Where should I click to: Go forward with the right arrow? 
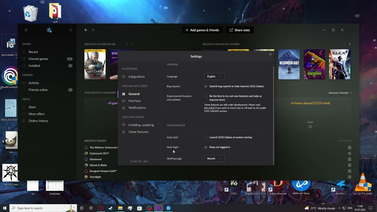pyautogui.click(x=93, y=30)
